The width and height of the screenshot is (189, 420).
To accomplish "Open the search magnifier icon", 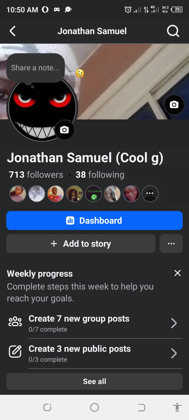I will (173, 31).
